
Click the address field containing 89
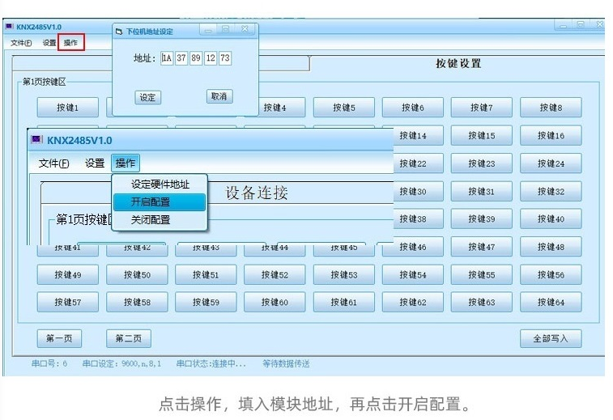(196, 58)
